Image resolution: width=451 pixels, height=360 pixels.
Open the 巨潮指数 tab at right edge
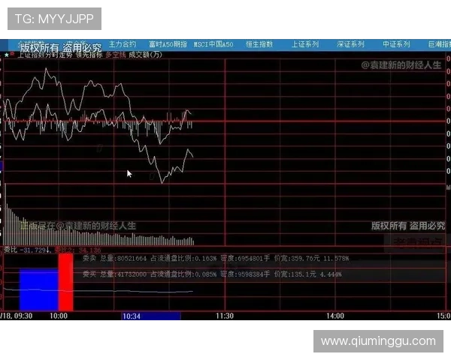coord(440,44)
